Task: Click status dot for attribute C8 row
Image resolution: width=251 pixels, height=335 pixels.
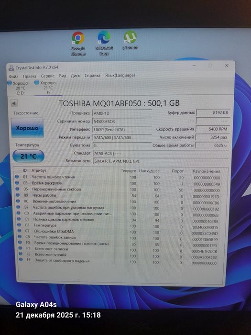Action: click(20, 237)
